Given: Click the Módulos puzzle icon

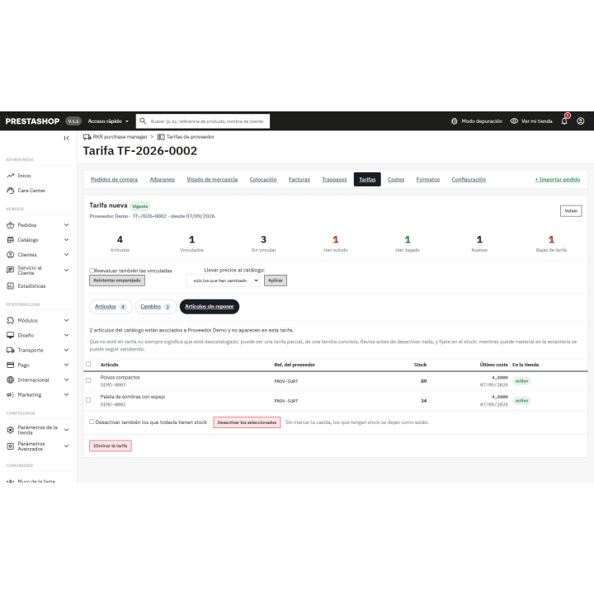Looking at the screenshot, I should tap(10, 320).
